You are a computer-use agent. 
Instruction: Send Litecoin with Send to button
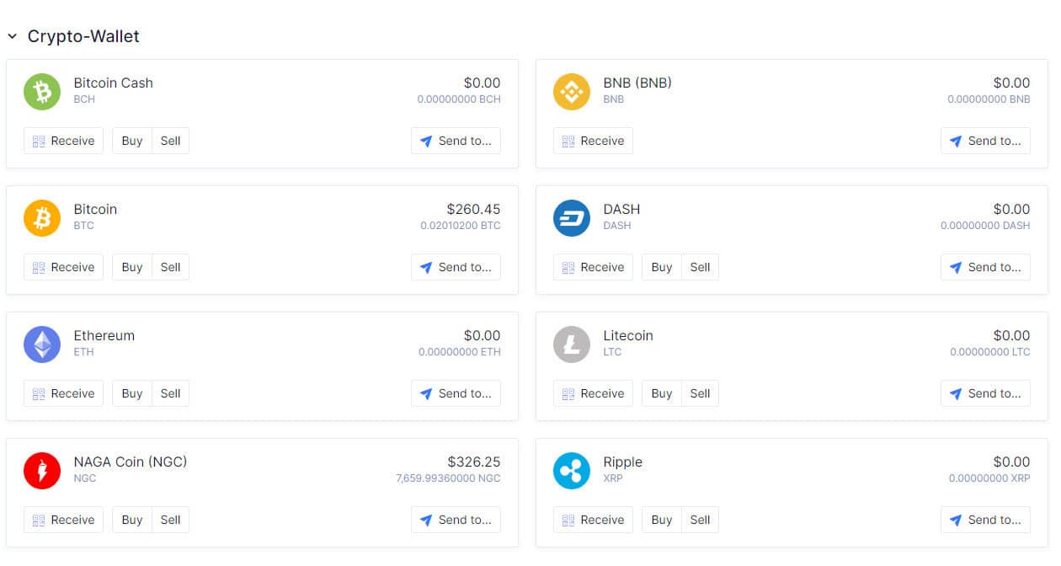985,393
